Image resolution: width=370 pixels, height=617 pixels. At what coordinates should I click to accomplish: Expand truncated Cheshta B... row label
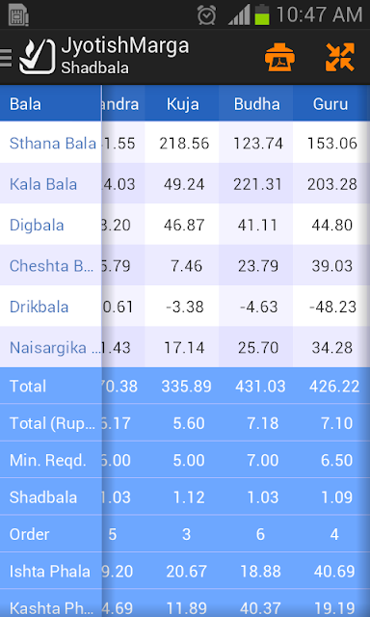(51, 266)
